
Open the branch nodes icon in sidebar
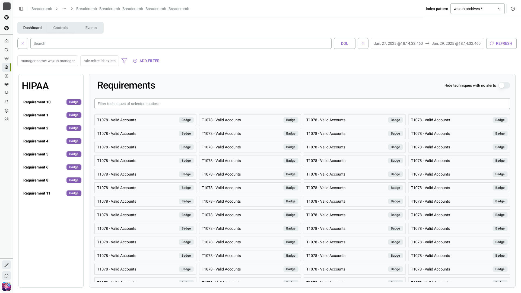click(7, 93)
